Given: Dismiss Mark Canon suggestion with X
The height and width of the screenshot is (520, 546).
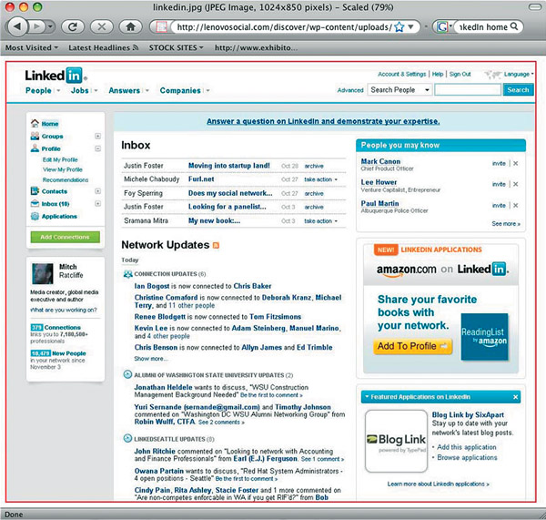Looking at the screenshot, I should [x=516, y=163].
